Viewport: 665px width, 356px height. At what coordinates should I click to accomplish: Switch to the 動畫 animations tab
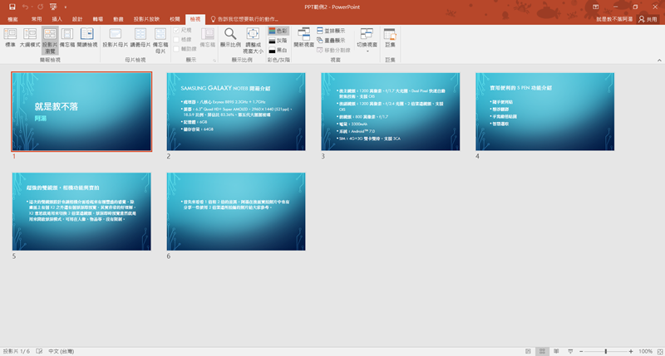(x=119, y=17)
